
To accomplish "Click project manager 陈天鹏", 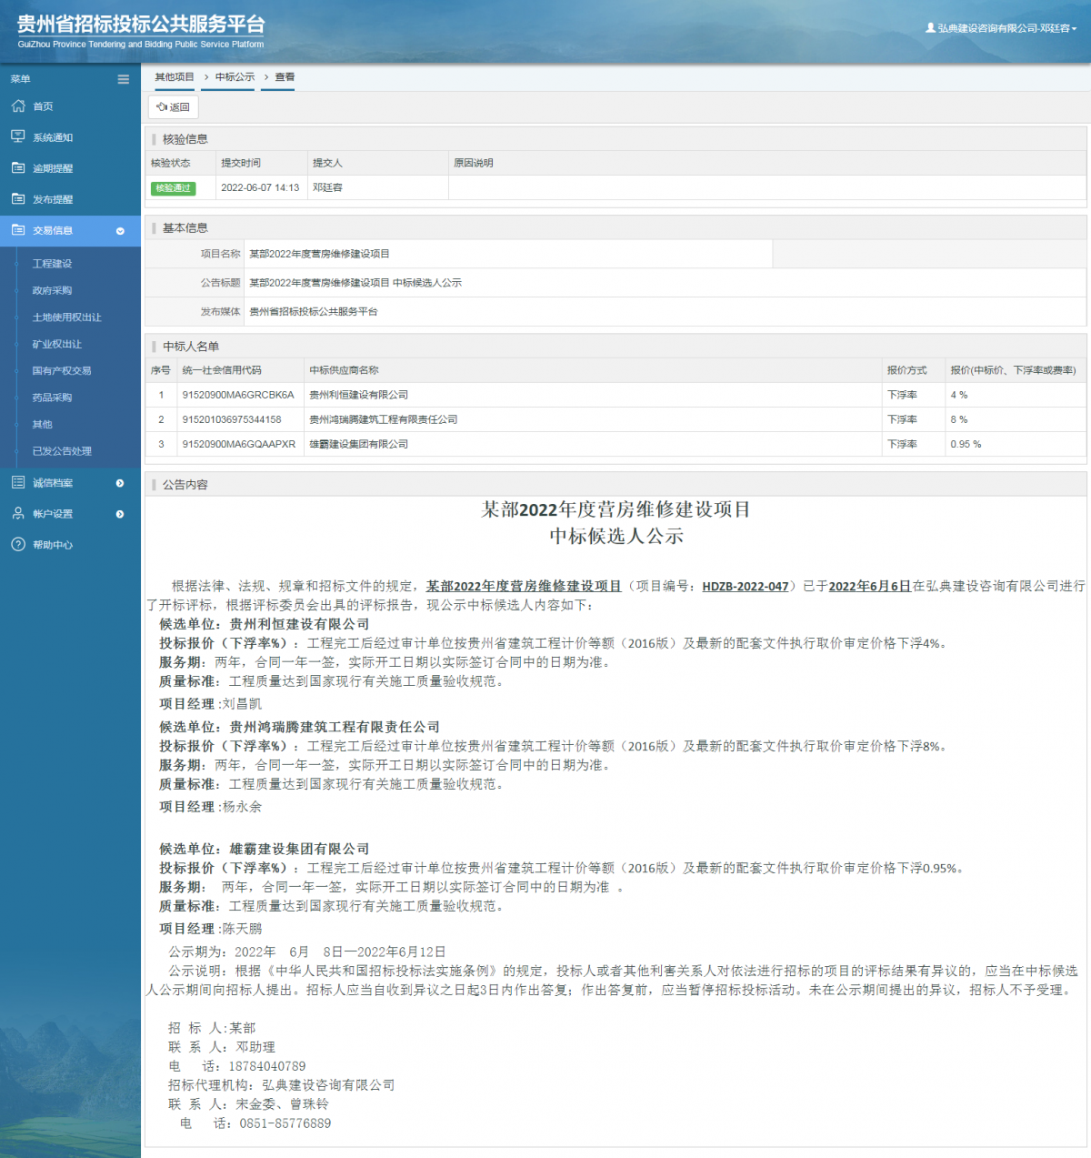I will (x=242, y=929).
